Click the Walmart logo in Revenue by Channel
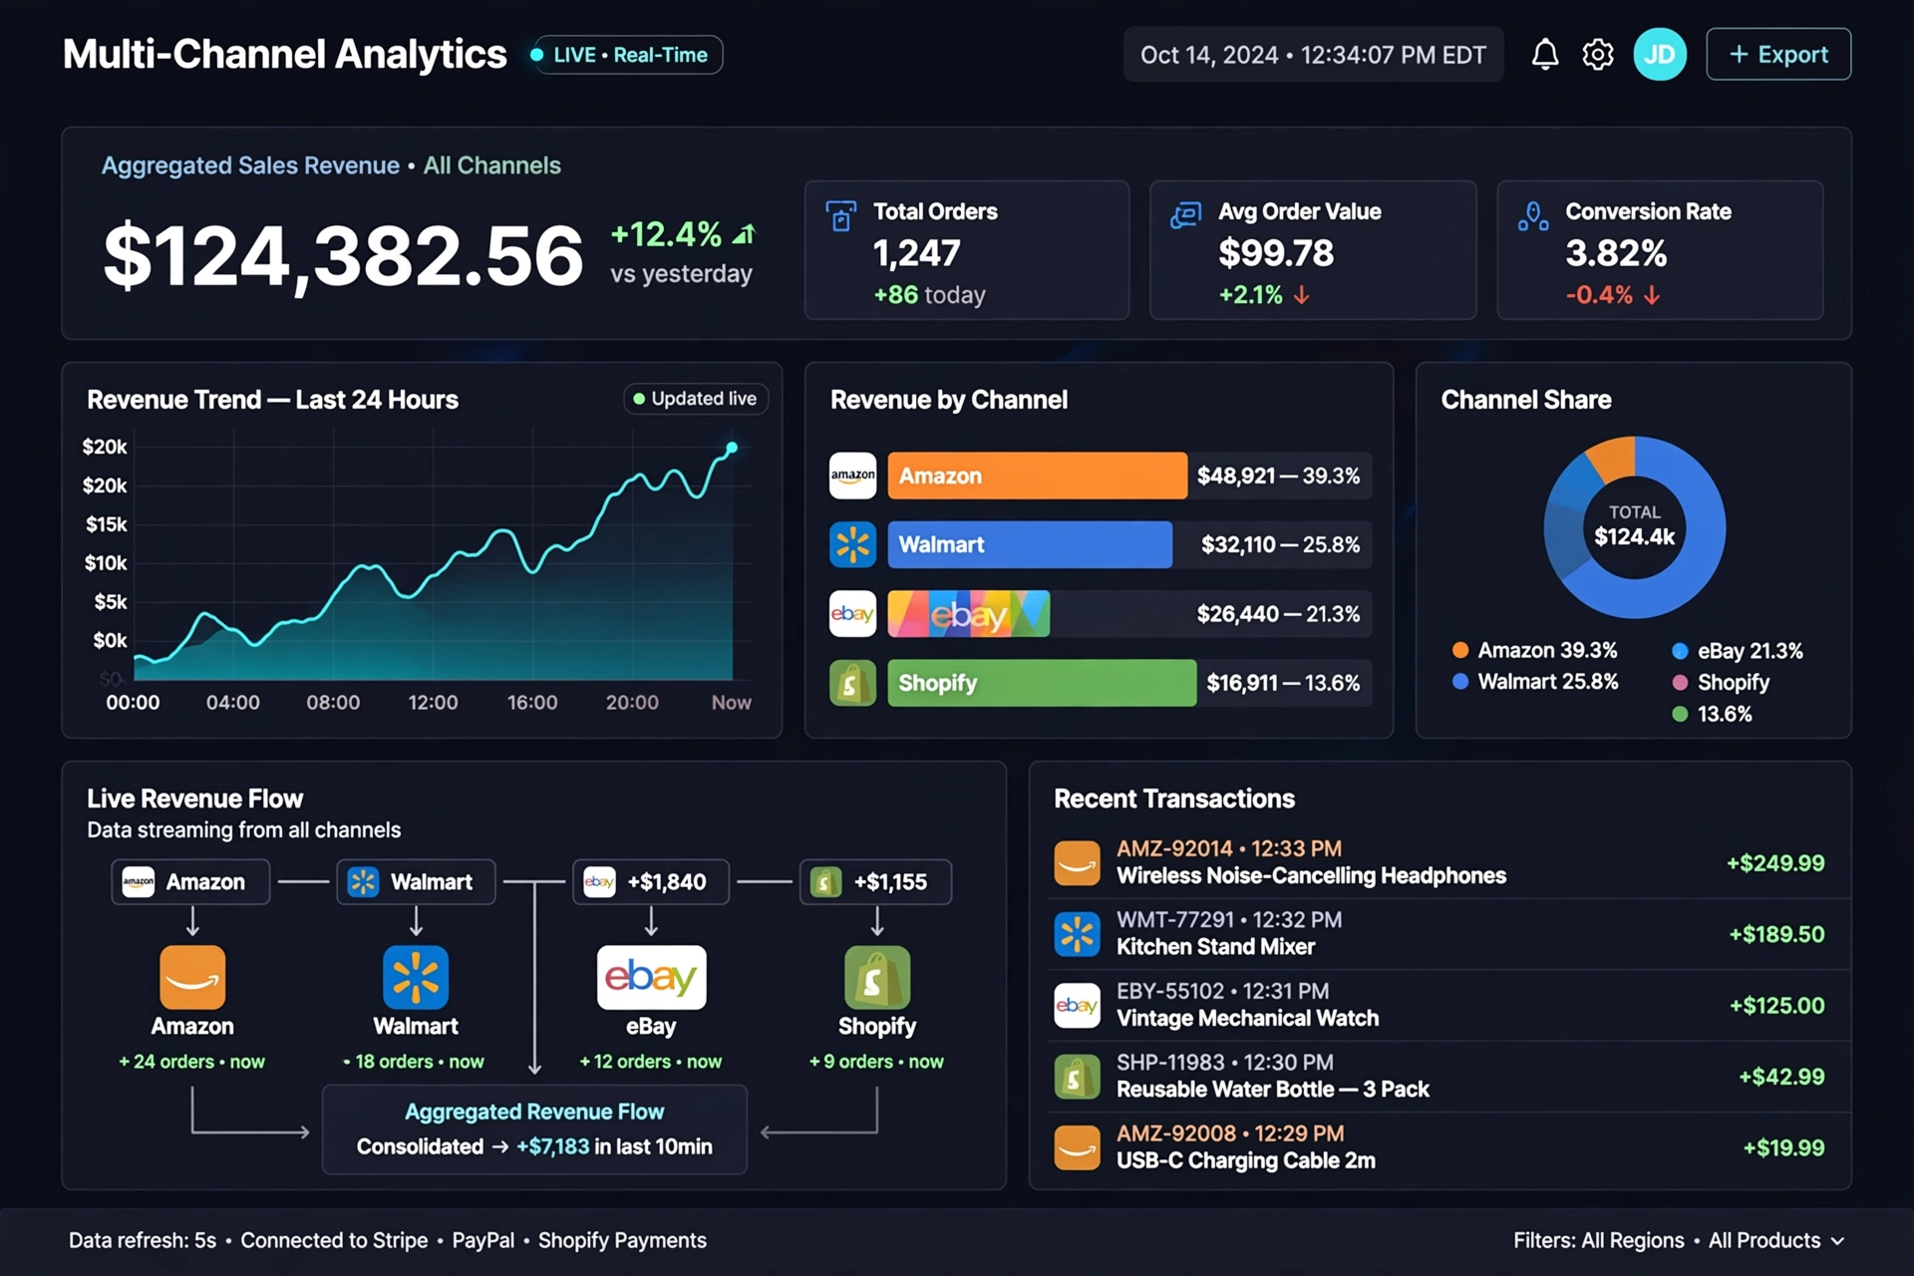This screenshot has height=1276, width=1914. (852, 544)
